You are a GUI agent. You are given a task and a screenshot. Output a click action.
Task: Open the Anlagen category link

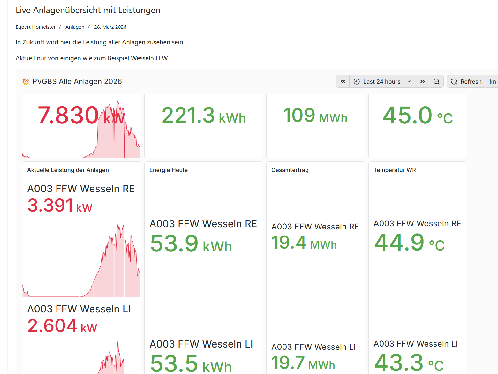pyautogui.click(x=75, y=27)
